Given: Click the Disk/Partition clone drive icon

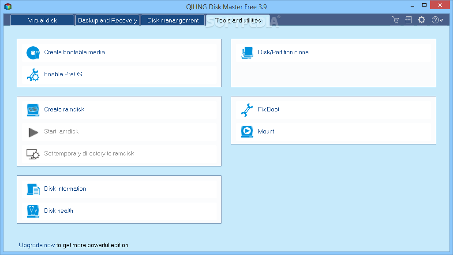Looking at the screenshot, I should (247, 53).
